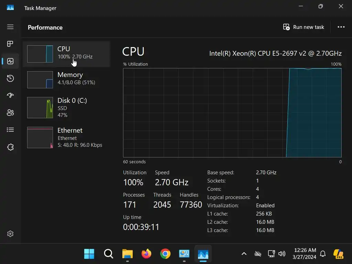Screen dimensions: 352x264
Task: Click the Run new task button
Action: [x=304, y=27]
